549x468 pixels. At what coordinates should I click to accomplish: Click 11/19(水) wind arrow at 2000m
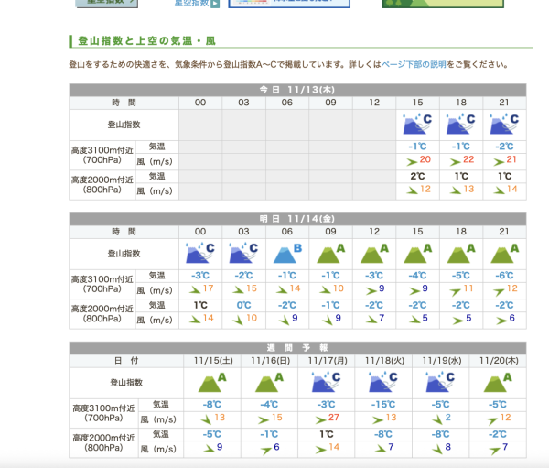coord(437,449)
